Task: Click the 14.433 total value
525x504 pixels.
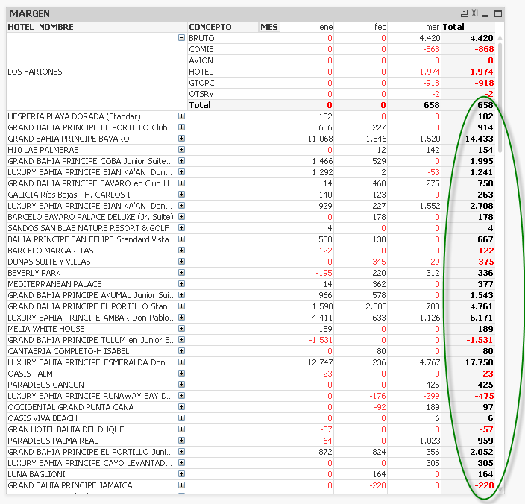Action: [479, 139]
